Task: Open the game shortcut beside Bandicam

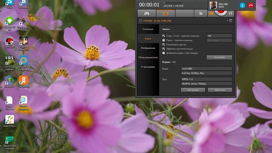Action: [x=24, y=43]
